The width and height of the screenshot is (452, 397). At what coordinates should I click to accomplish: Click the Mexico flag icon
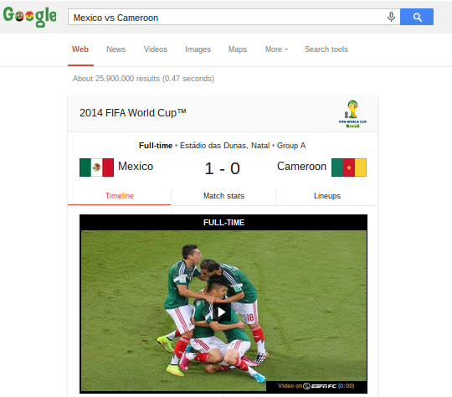(96, 168)
